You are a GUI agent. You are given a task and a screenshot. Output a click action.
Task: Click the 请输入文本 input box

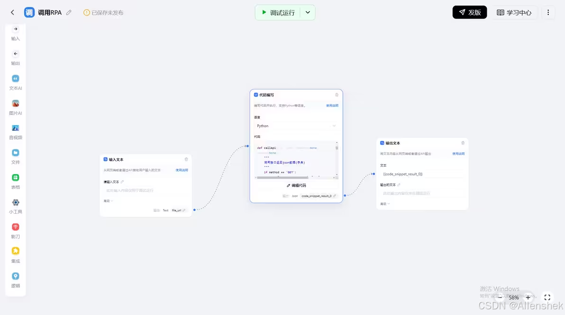pos(146,190)
